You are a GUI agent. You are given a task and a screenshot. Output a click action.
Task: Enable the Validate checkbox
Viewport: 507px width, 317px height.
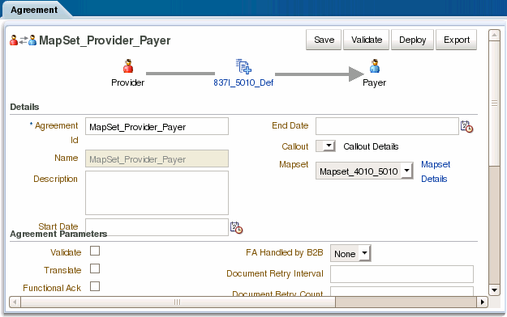click(x=95, y=251)
